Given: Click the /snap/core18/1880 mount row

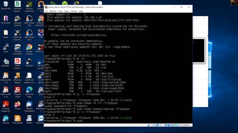Looking at the screenshot, I should (85, 82).
